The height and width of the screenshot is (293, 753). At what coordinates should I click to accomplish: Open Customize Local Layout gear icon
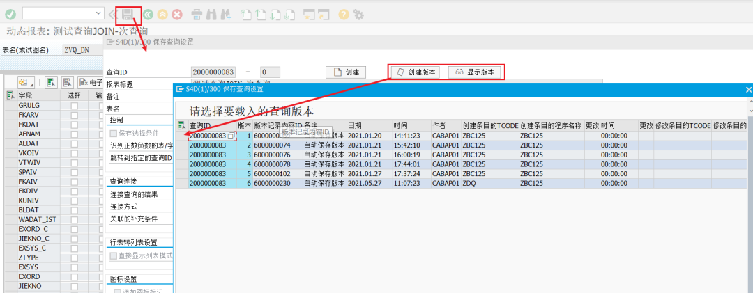(358, 15)
